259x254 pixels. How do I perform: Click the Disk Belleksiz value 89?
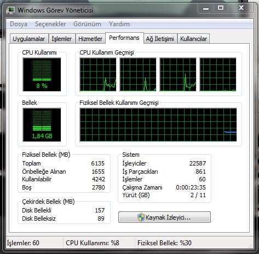(101, 218)
